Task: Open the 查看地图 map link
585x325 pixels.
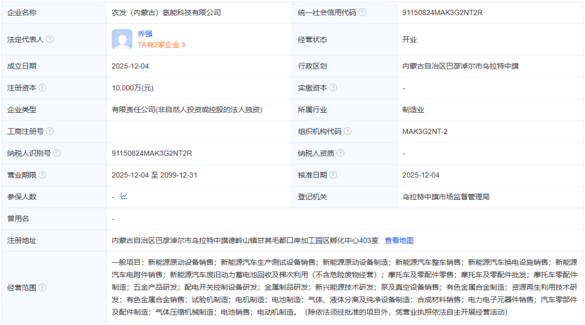Action: point(399,240)
